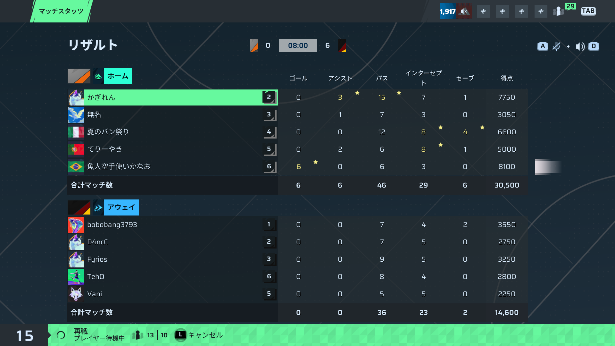Click かぎれん's level 2 badge
Image resolution: width=615 pixels, height=346 pixels.
click(269, 97)
